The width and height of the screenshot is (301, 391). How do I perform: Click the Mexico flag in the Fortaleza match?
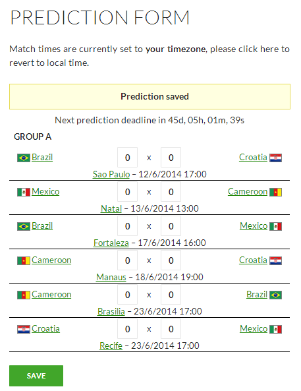tap(275, 226)
